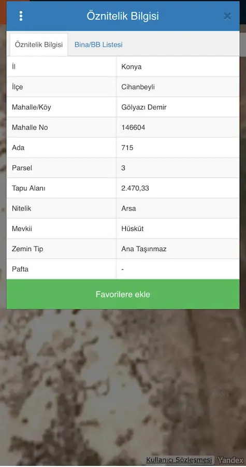Switch to Bina/BB Listesi tab

(98, 45)
